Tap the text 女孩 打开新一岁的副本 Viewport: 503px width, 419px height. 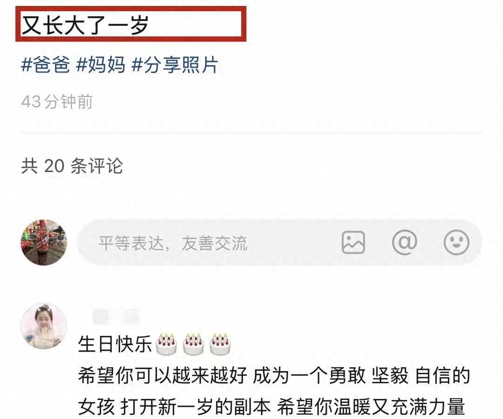point(175,407)
